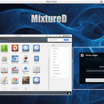Screen dimensions: 104x104
Task: Select the Accessories category
Action: point(60,48)
